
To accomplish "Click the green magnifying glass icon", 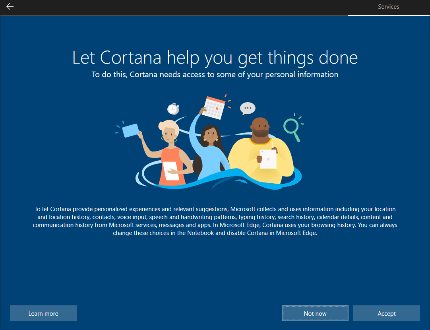I will pos(292,127).
